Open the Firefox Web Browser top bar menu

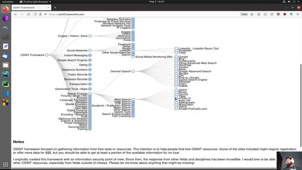tap(35, 2)
